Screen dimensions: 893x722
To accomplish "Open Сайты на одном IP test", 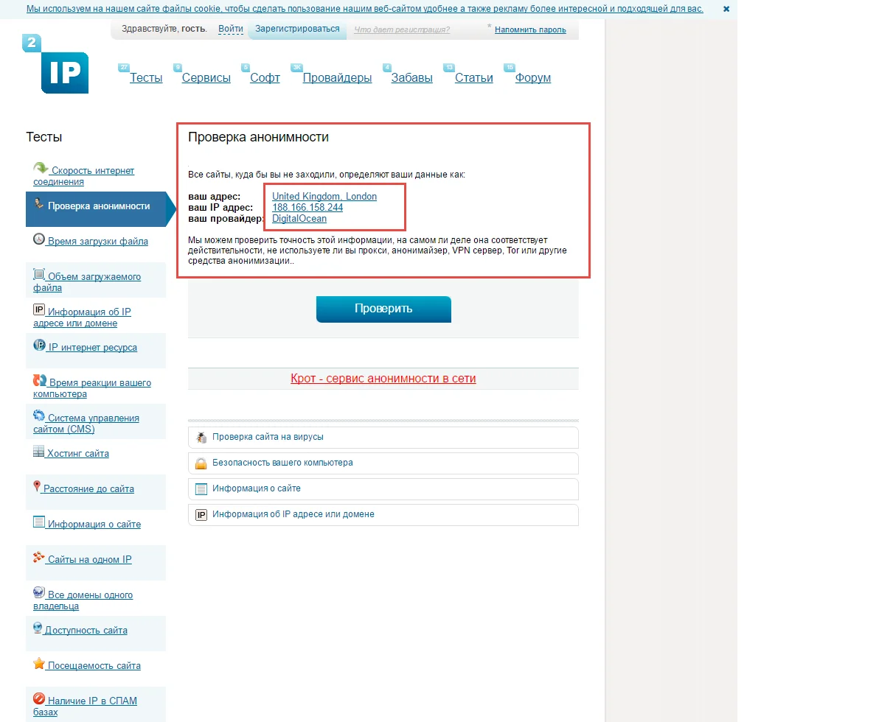I will [x=89, y=560].
